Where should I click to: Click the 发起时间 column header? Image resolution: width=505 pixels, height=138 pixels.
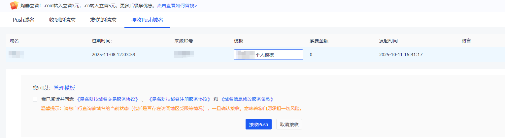click(x=388, y=41)
